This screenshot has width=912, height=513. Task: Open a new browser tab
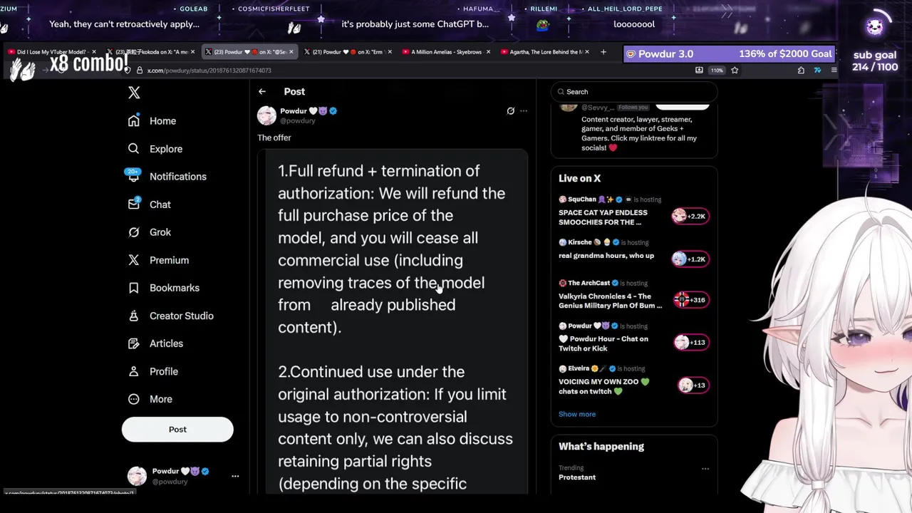[603, 52]
